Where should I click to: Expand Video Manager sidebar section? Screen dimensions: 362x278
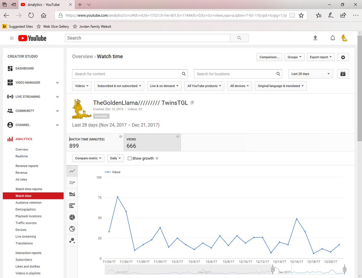[x=57, y=83]
